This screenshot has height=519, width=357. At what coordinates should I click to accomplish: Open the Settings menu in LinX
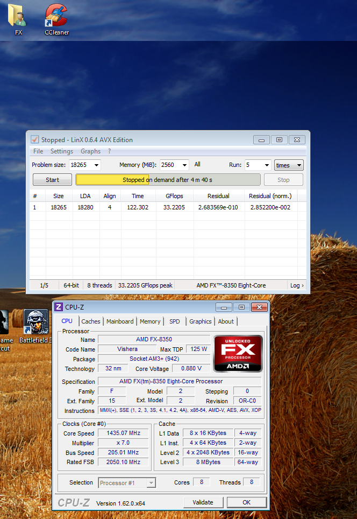pyautogui.click(x=62, y=151)
